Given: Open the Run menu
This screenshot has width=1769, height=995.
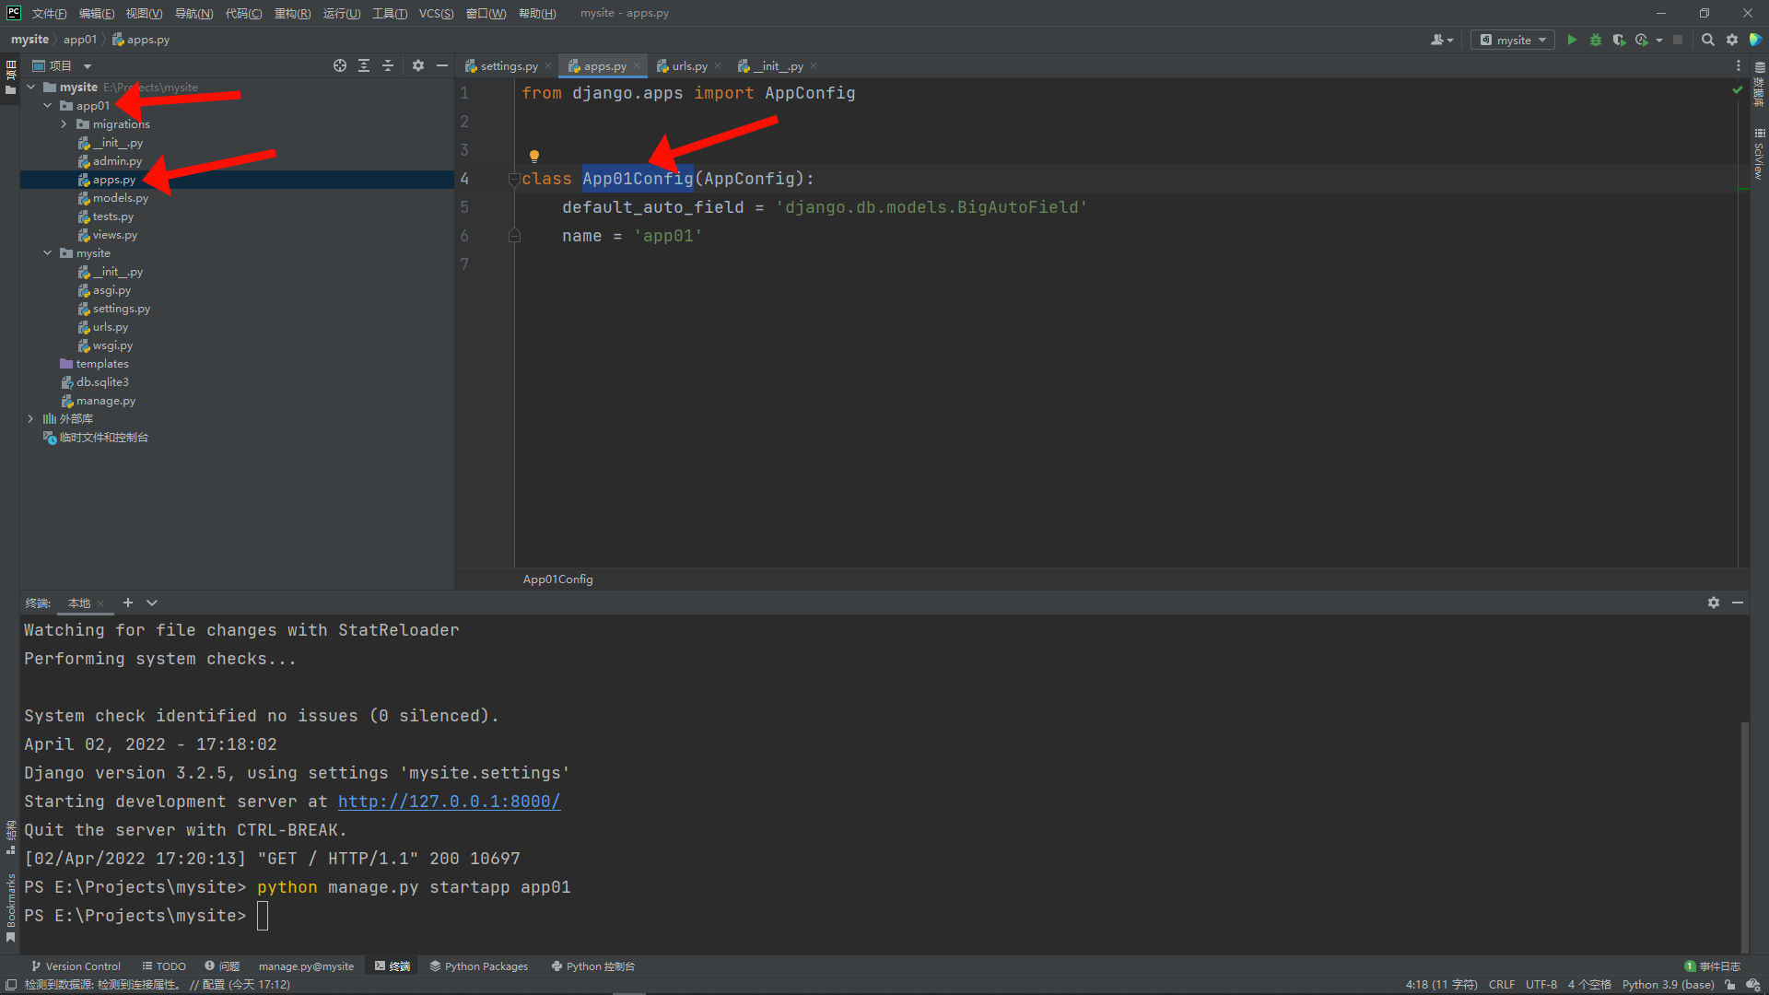Looking at the screenshot, I should click(x=342, y=13).
